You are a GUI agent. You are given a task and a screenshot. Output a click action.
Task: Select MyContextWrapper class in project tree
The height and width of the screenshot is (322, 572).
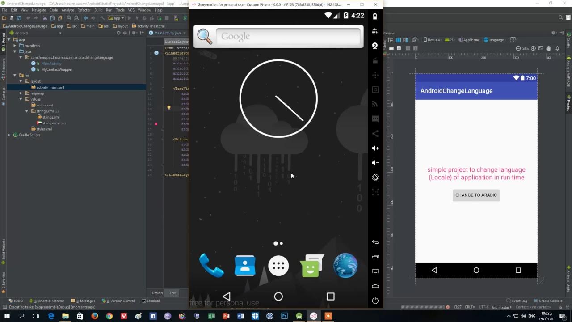57,69
